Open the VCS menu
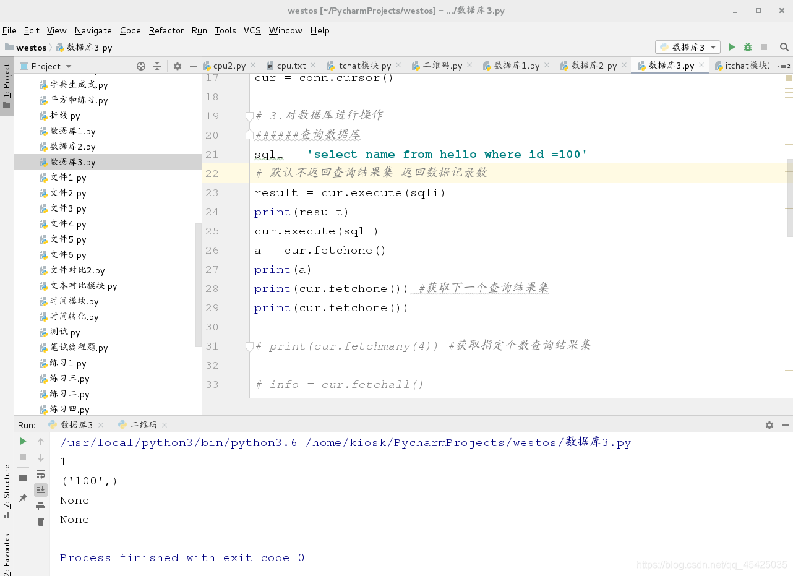The width and height of the screenshot is (793, 576). pyautogui.click(x=252, y=30)
